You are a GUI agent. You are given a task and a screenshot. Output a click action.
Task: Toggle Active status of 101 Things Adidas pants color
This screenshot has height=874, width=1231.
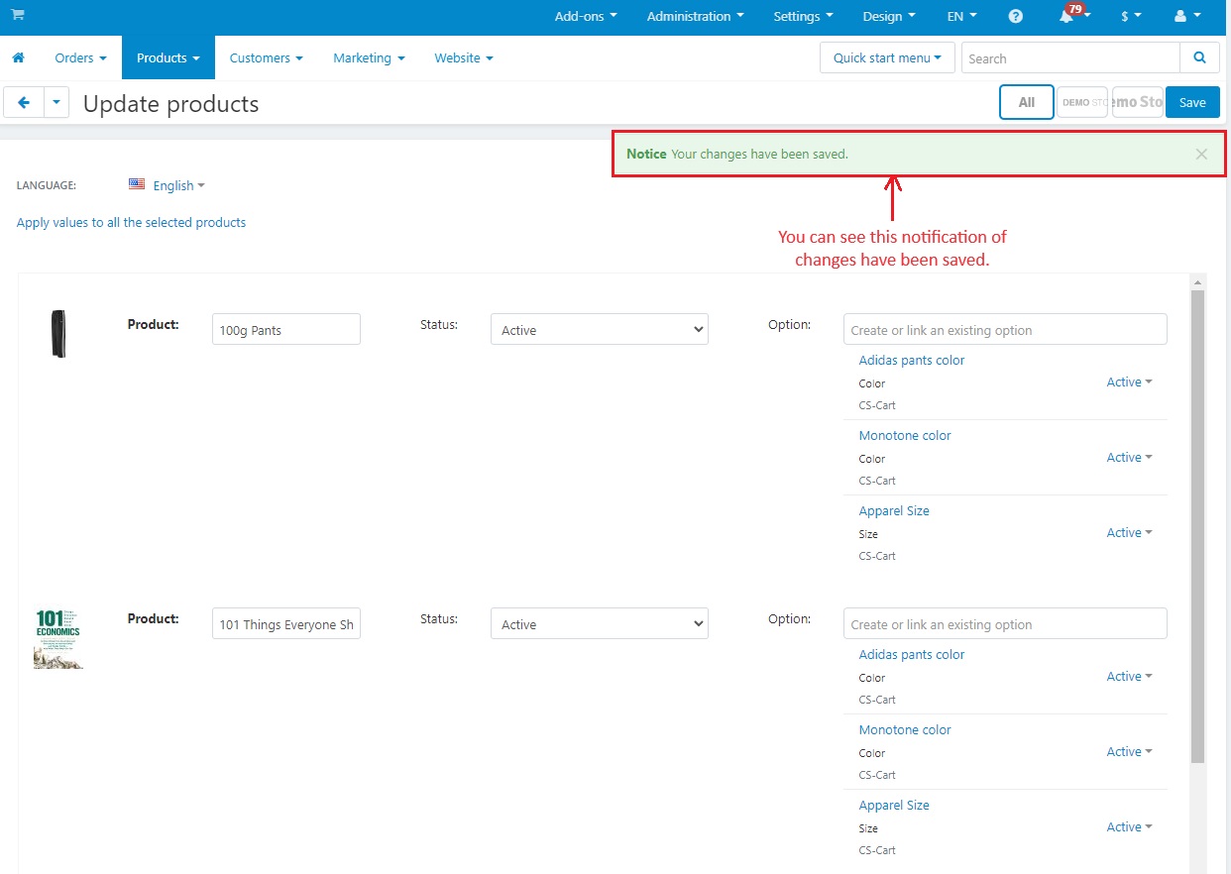click(x=1129, y=677)
